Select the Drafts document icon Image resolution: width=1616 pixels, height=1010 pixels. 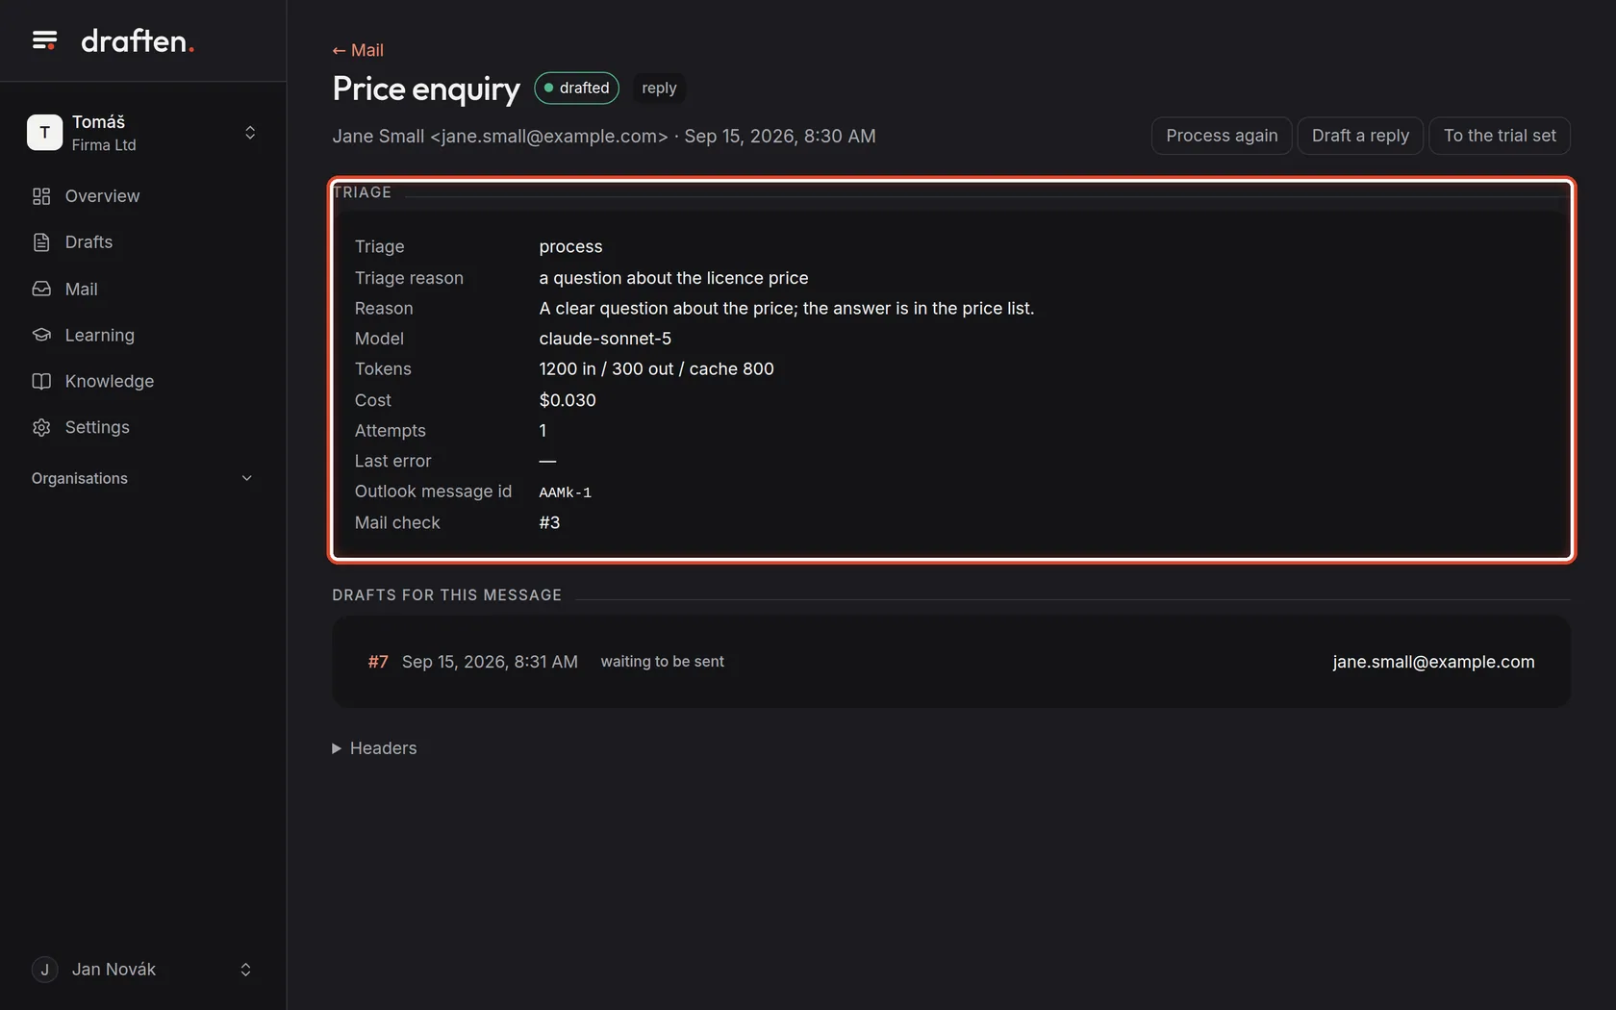pyautogui.click(x=41, y=242)
